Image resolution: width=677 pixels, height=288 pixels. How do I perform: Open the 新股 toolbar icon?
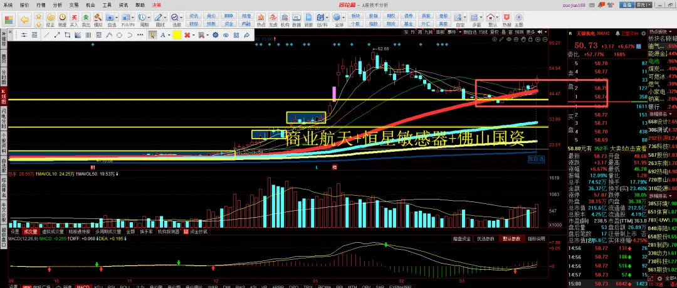tap(308, 19)
